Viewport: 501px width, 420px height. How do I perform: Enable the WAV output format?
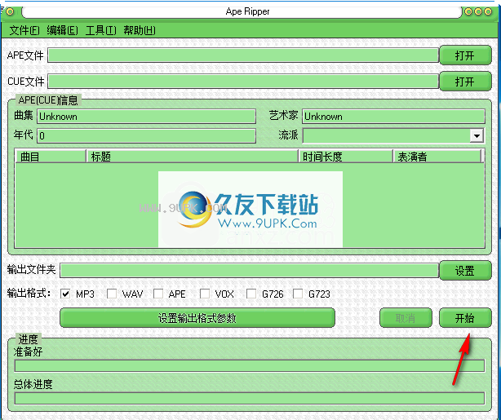coord(112,294)
